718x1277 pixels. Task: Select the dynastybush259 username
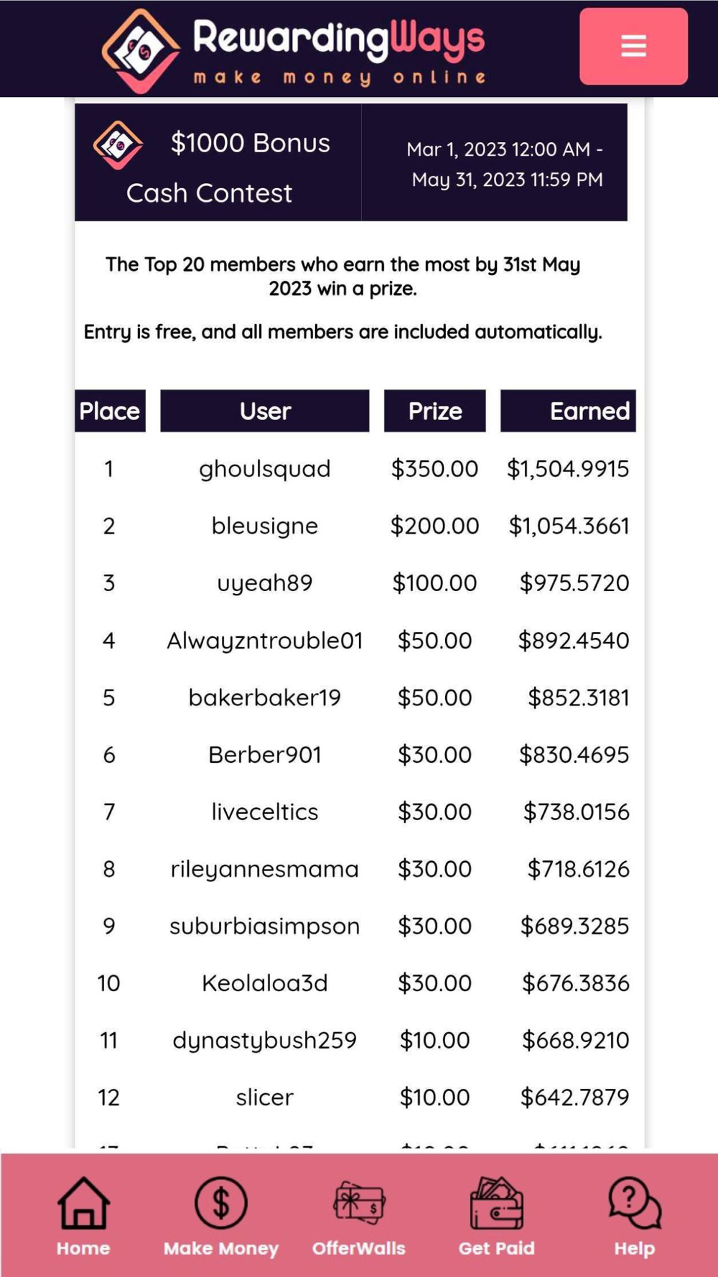pos(265,1040)
